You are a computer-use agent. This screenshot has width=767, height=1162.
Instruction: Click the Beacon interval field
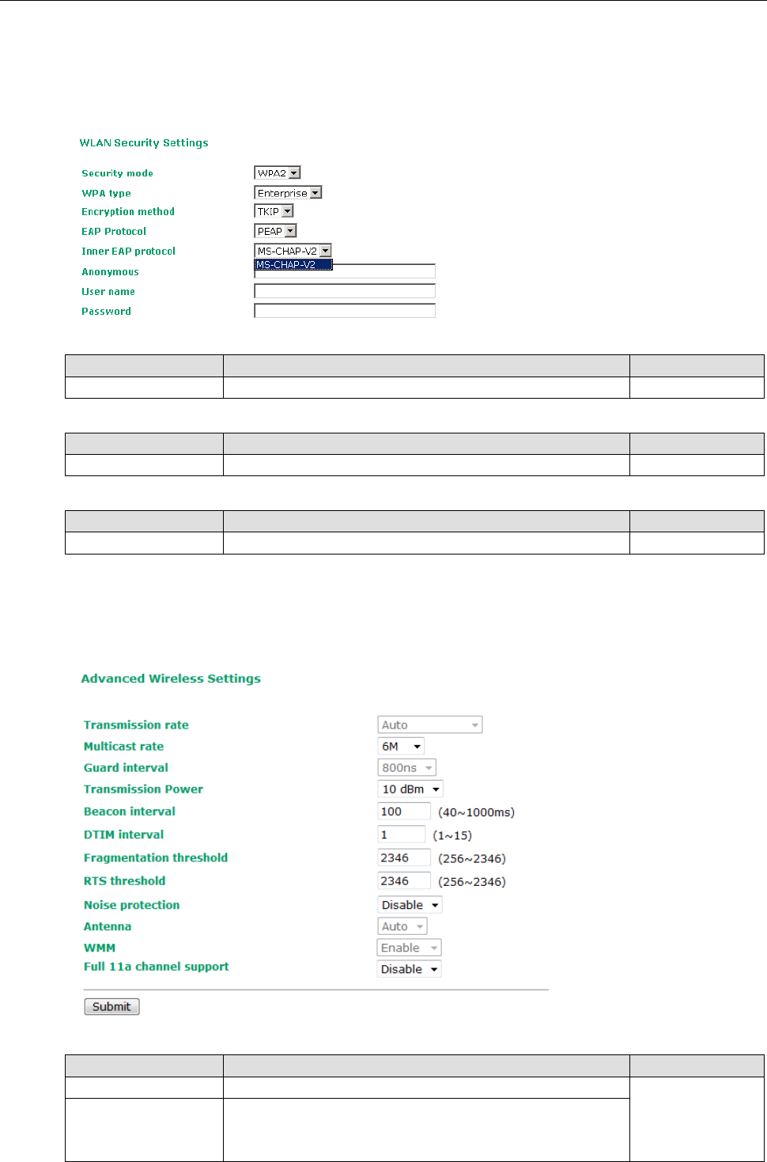click(x=404, y=812)
